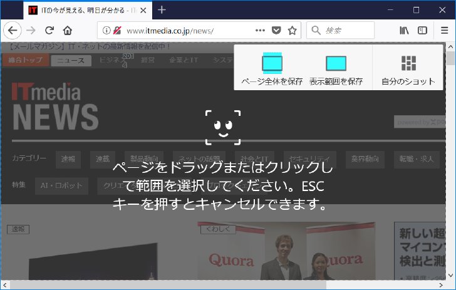The image size is (456, 290).
Task: Toggle tracking protection shield icon
Action: (117, 30)
